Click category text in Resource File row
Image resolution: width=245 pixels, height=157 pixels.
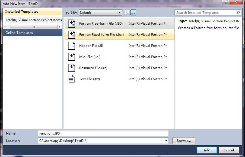(x=148, y=68)
